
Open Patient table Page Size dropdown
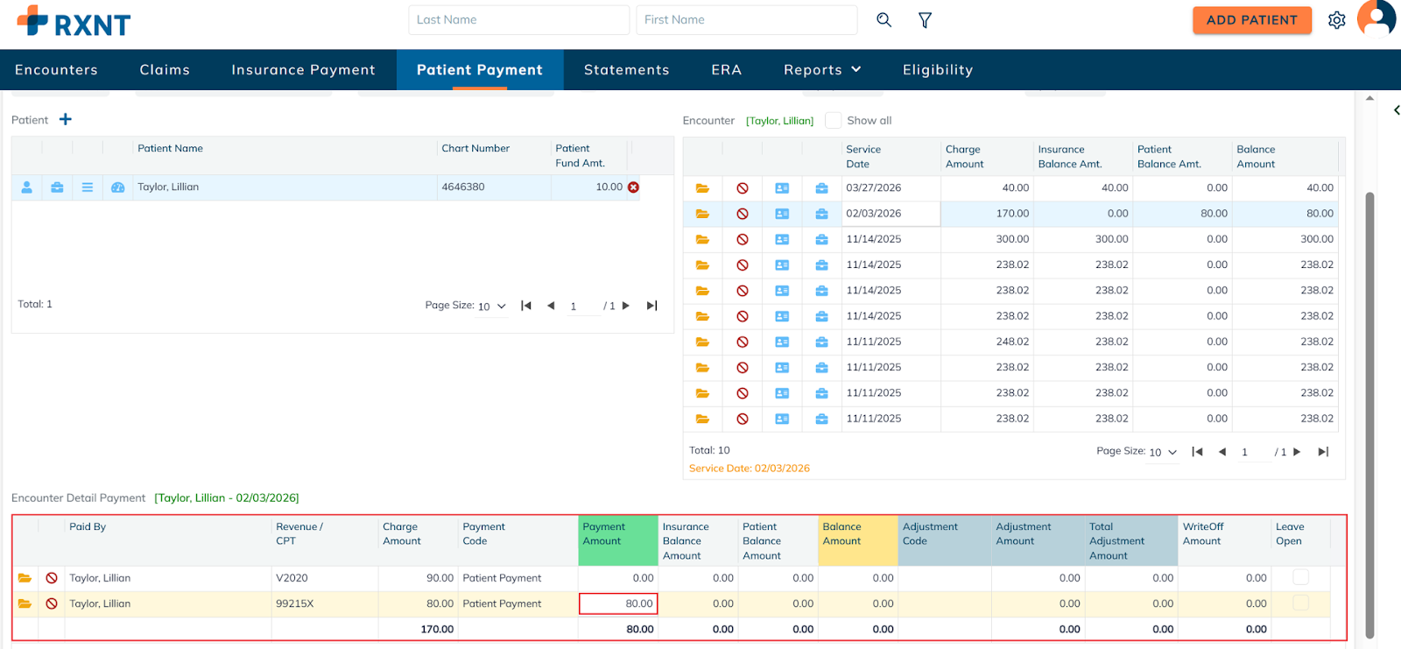(x=492, y=307)
